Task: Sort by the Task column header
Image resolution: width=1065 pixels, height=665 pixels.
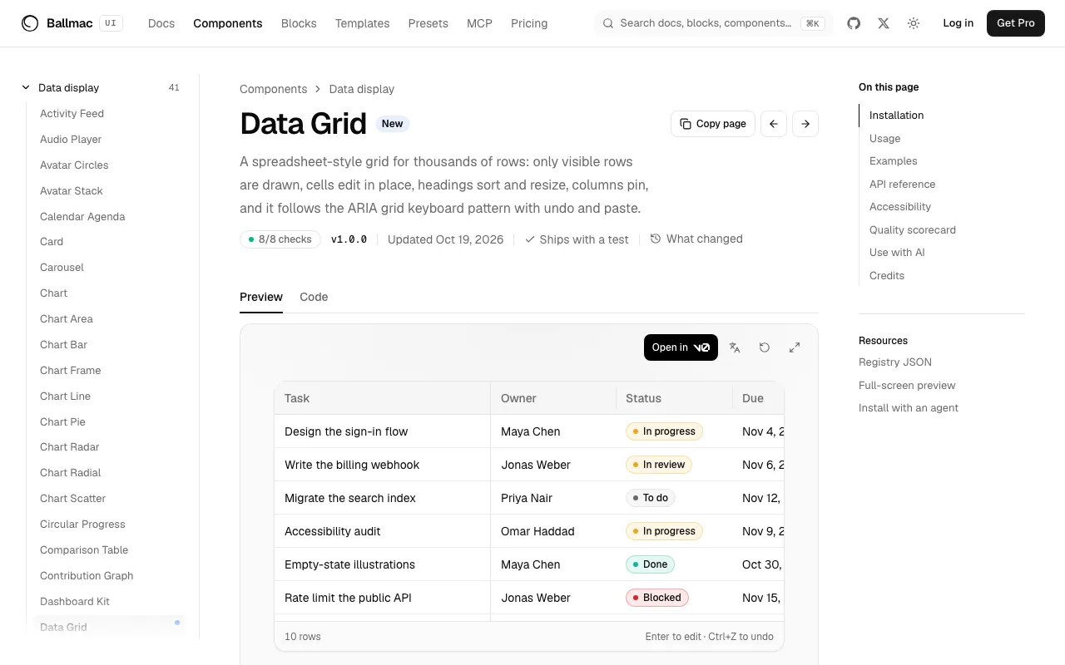Action: tap(382, 398)
